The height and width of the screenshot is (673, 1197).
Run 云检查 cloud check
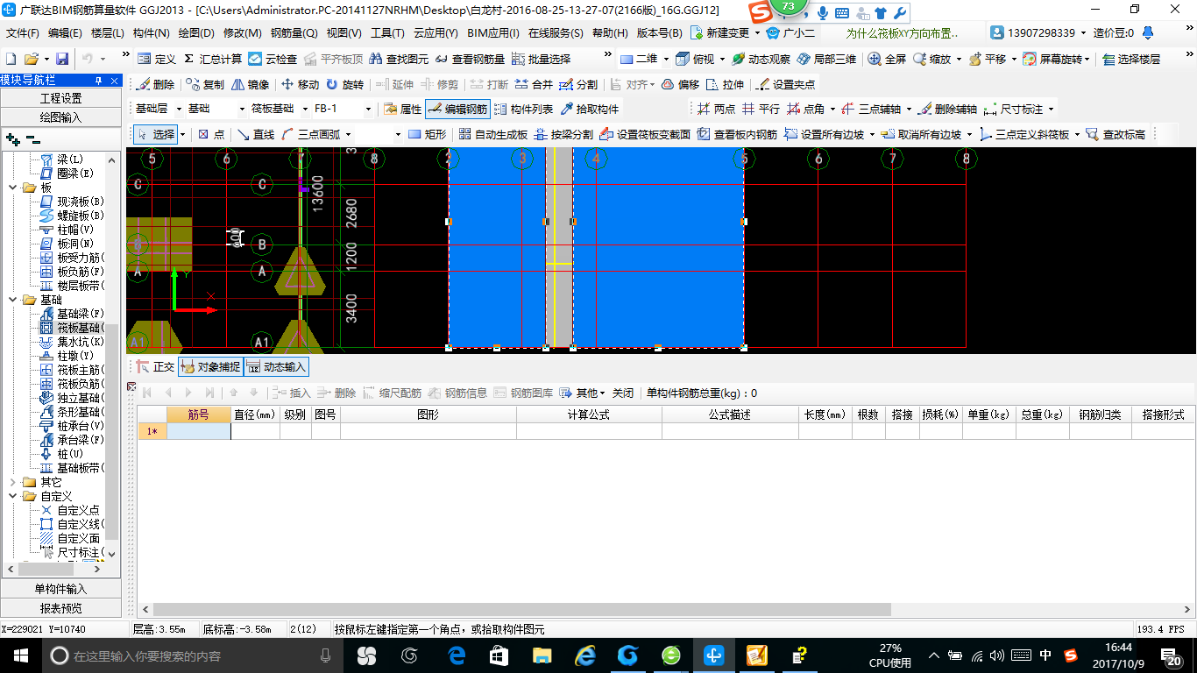click(x=273, y=59)
